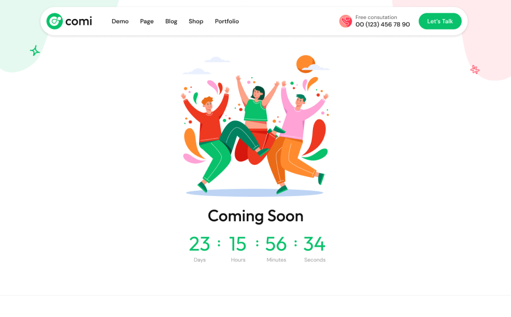511x317 pixels.
Task: Click the green four-point star decoration
Action: pos(35,51)
